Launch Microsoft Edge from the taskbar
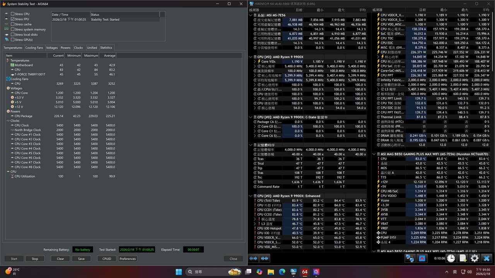The image size is (495, 278). click(282, 272)
